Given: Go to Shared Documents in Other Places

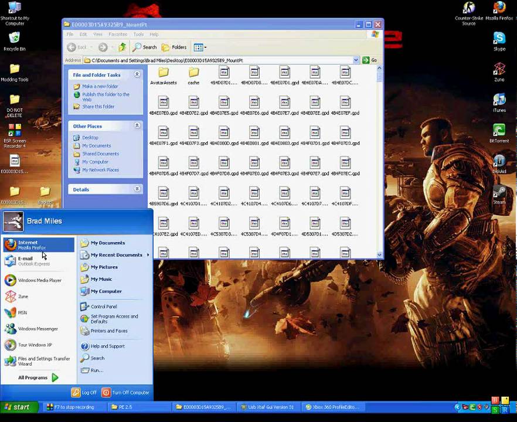Looking at the screenshot, I should 101,154.
